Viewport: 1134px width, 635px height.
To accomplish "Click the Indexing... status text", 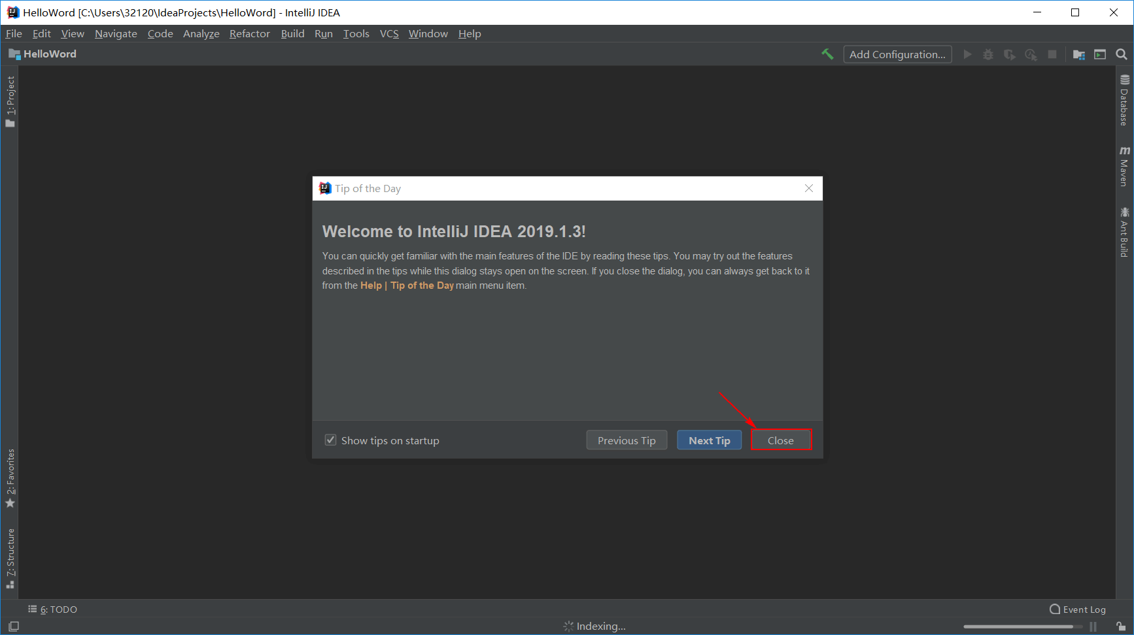I will click(x=601, y=627).
